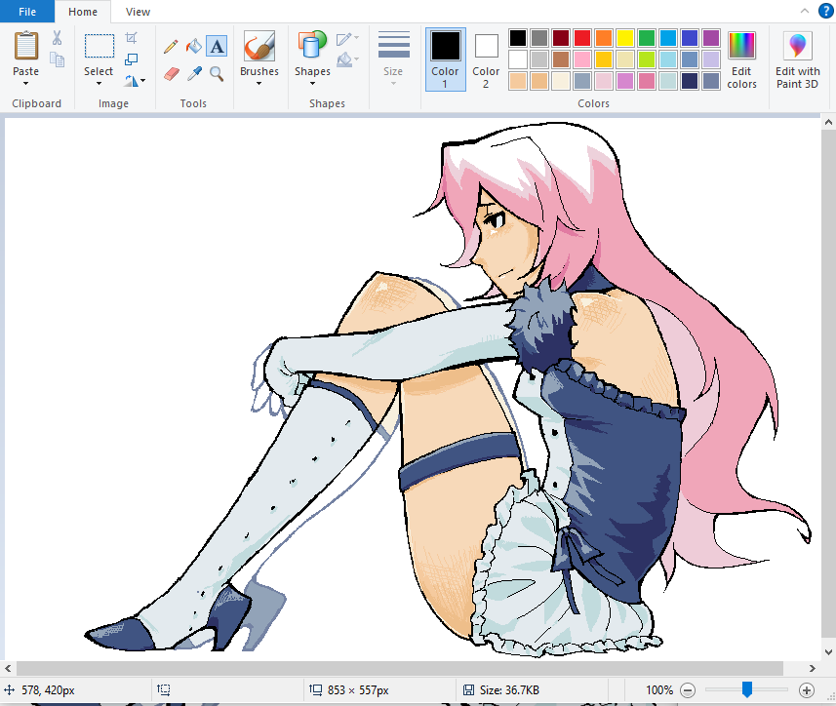Screen dimensions: 836x706
Task: Select the Text tool
Action: (x=217, y=46)
